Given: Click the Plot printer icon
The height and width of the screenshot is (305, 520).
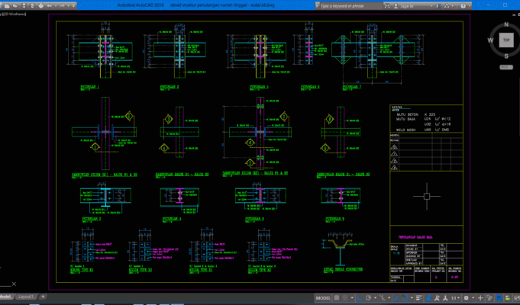Looking at the screenshot, I should (40, 6).
